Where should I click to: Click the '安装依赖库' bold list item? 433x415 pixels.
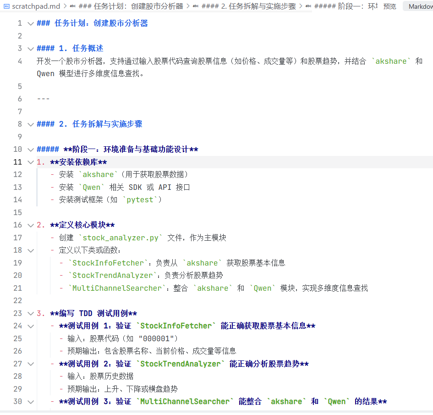[78, 162]
